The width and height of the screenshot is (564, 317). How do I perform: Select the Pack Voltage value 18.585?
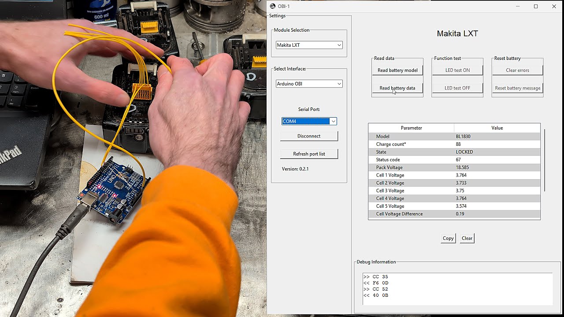tap(463, 168)
